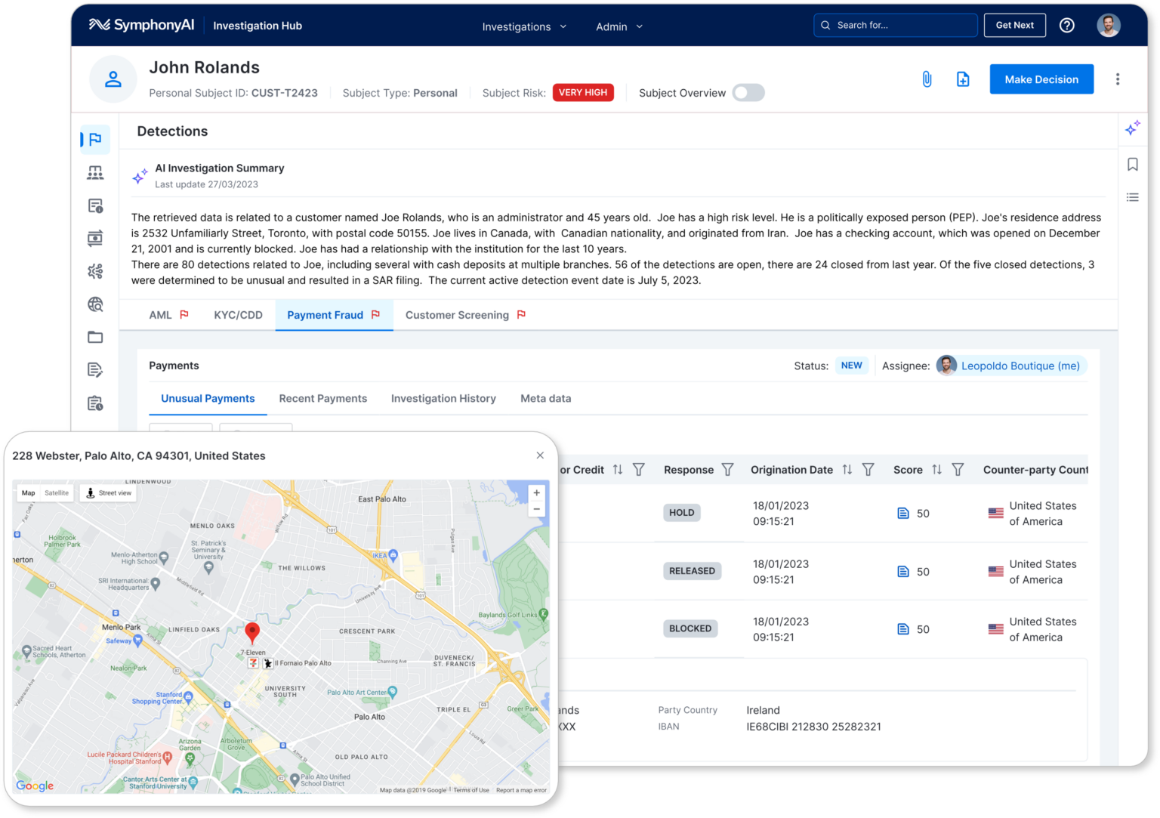
Task: Click the Get Next button
Action: (x=1014, y=25)
